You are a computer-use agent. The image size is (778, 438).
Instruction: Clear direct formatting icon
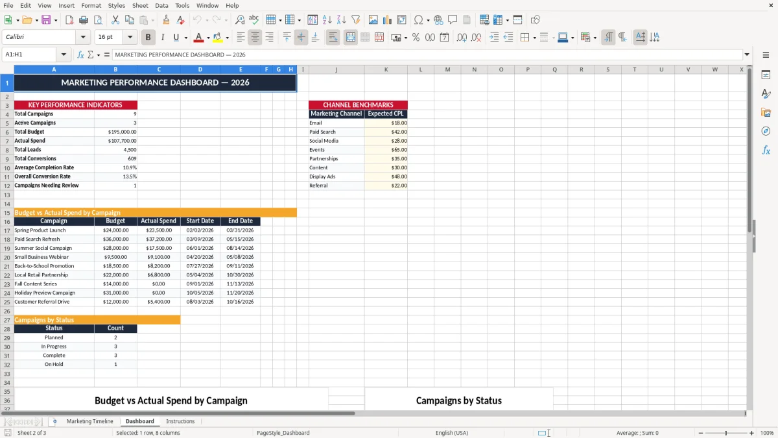(181, 20)
